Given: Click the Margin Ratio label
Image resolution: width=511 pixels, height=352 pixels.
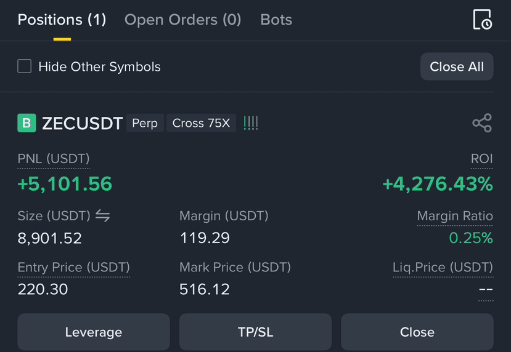Looking at the screenshot, I should [455, 216].
